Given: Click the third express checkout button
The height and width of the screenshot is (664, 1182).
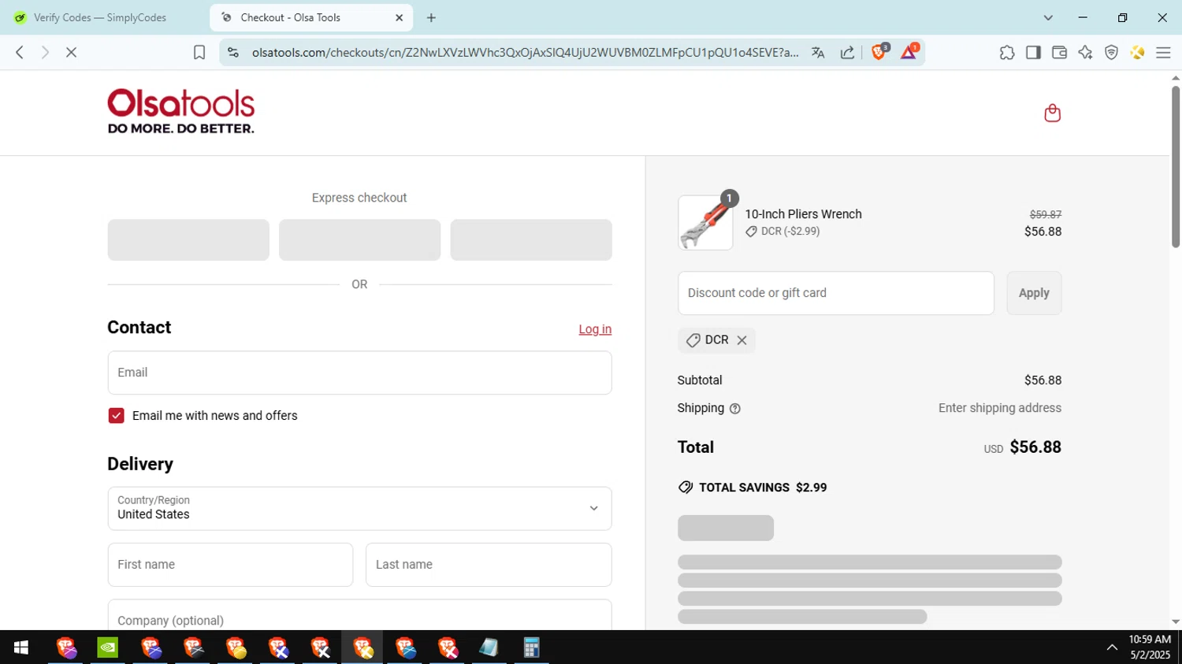Looking at the screenshot, I should (x=531, y=240).
